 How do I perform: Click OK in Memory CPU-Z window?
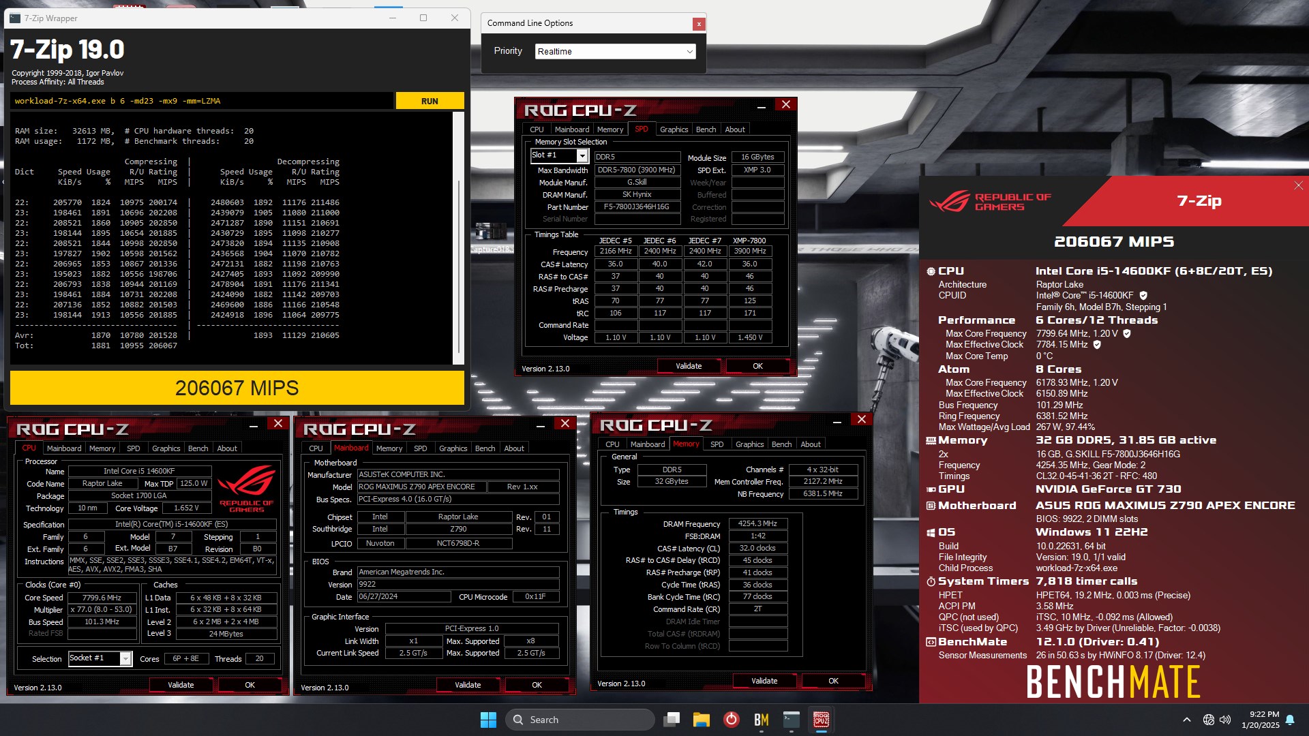(x=833, y=681)
